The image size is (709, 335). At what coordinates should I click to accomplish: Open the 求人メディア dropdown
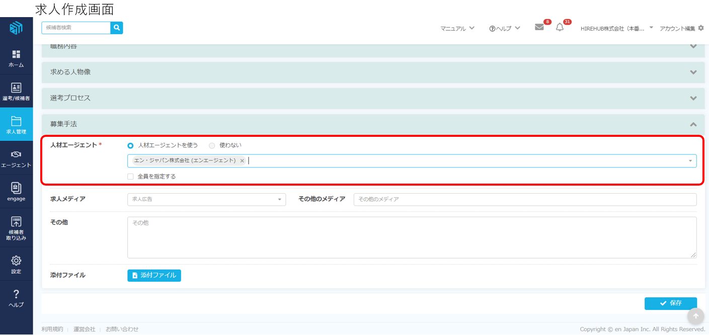pos(206,199)
